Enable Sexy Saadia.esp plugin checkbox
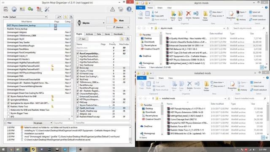The image size is (270, 152). pyautogui.click(x=78, y=65)
